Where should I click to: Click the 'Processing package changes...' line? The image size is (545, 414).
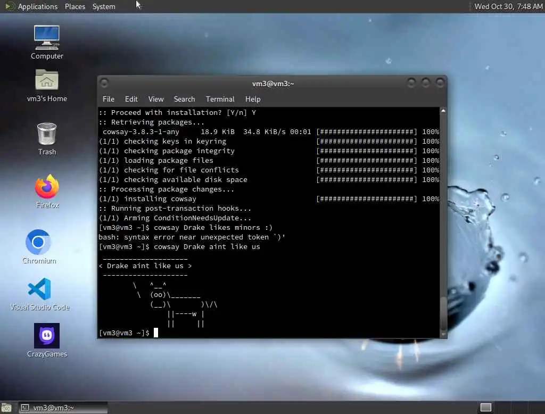(167, 189)
